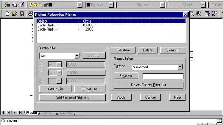
Task: Click the Layer Previous icon
Action: pos(22,5)
